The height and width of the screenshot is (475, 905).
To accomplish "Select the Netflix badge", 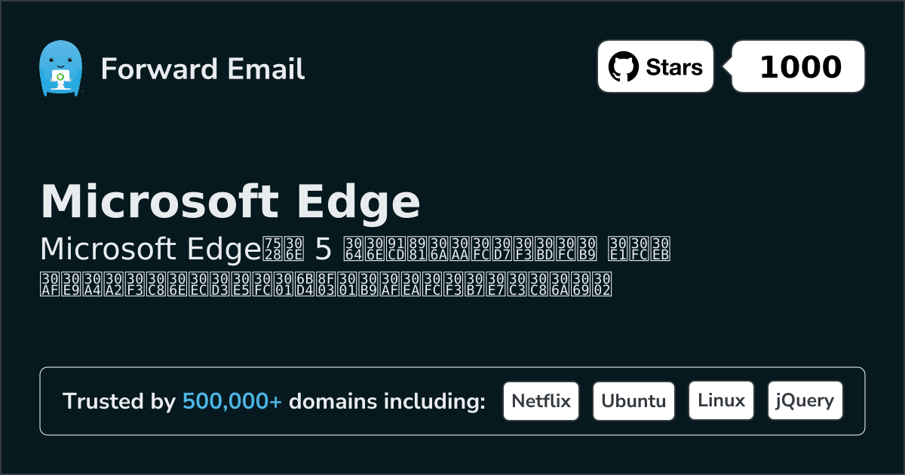I will pos(541,401).
